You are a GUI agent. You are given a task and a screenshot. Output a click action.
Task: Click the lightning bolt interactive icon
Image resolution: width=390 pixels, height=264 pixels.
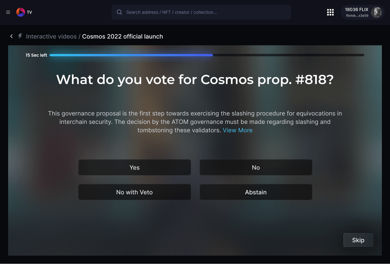pos(20,36)
